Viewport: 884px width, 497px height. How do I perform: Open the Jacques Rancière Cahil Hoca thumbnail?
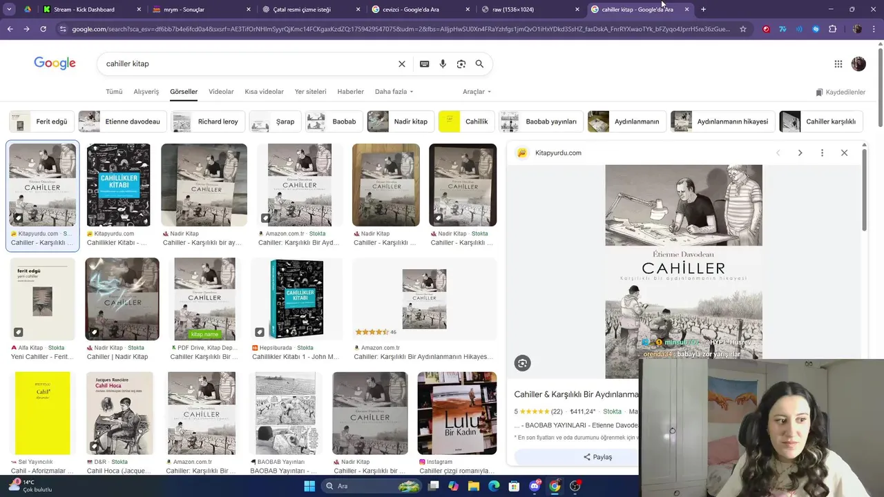click(x=119, y=413)
